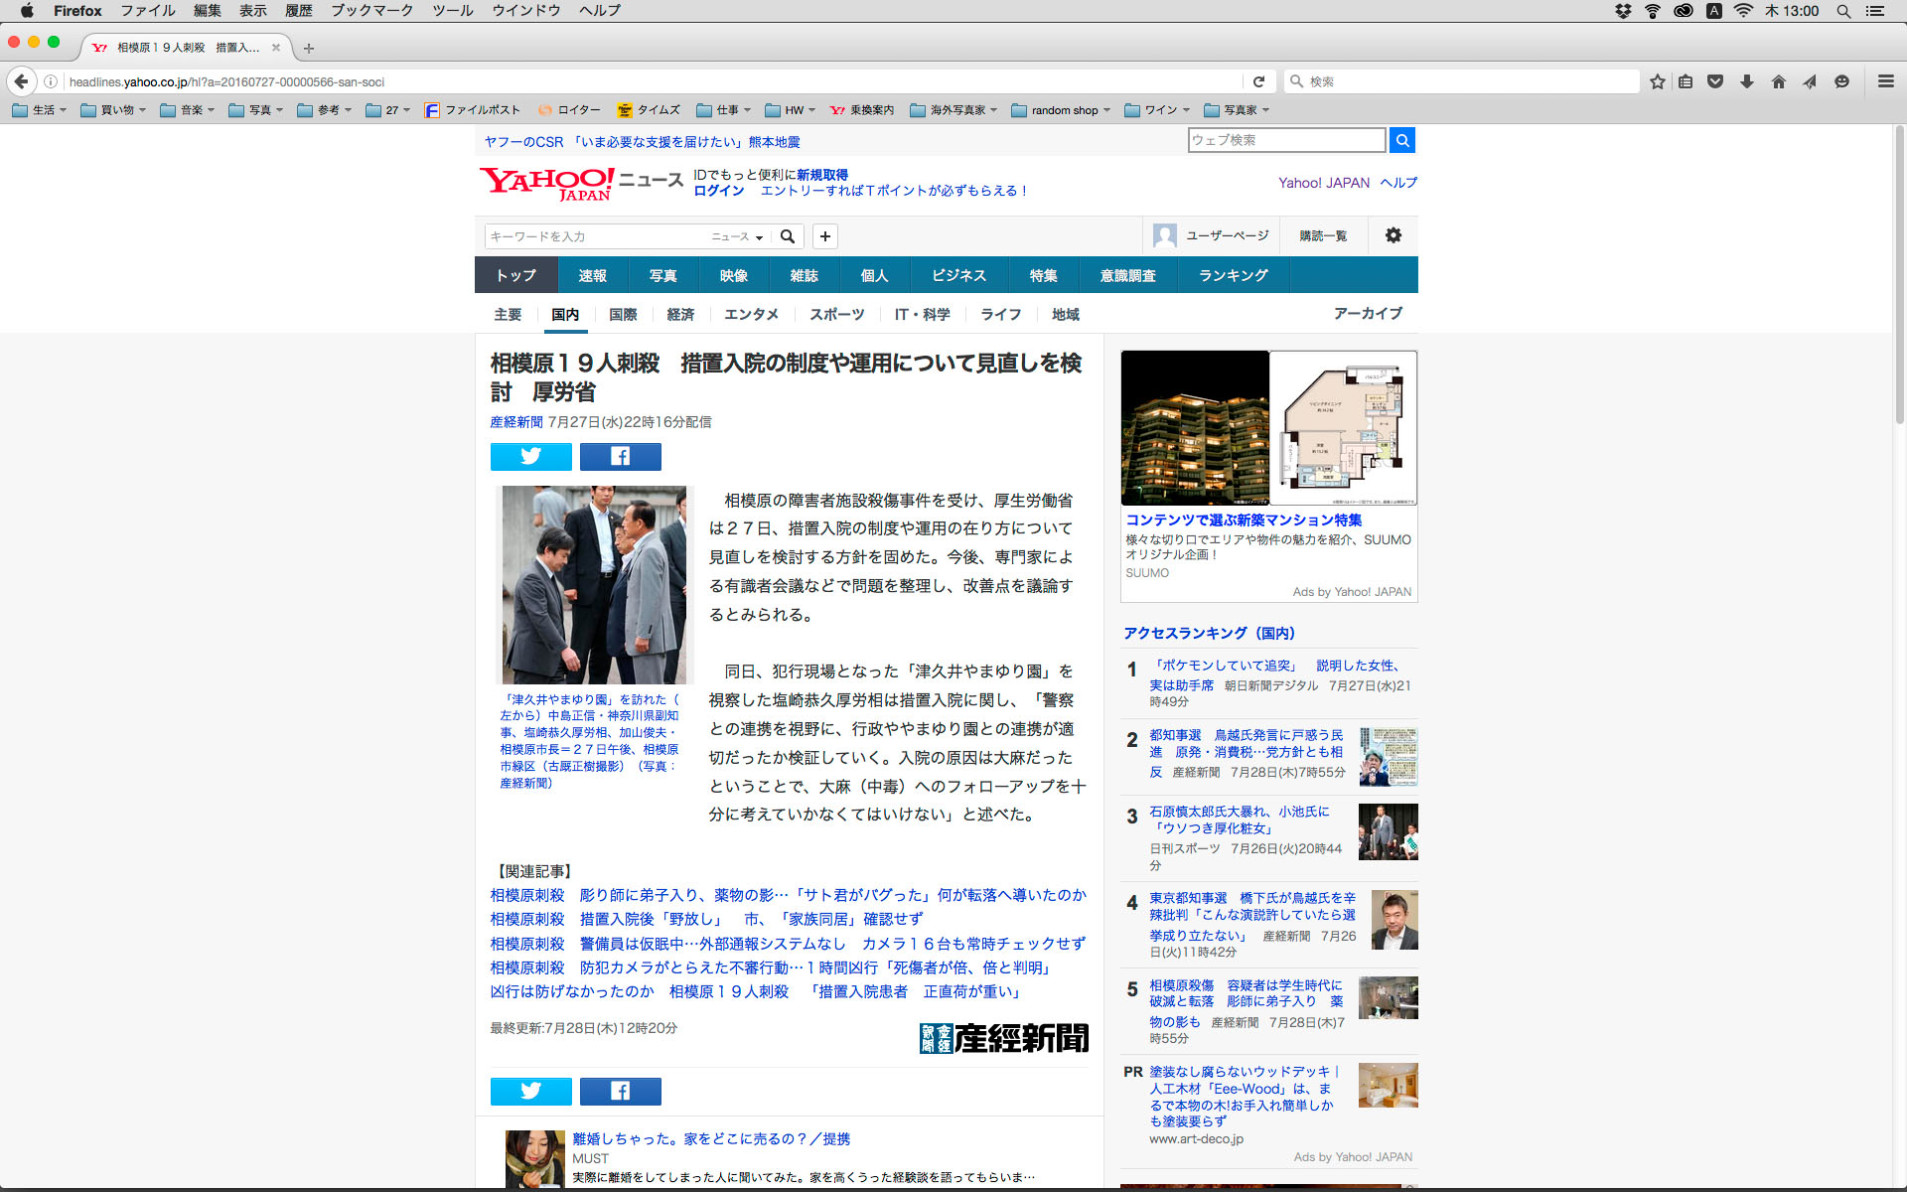The width and height of the screenshot is (1907, 1192).
Task: Click blue web search magnifier button
Action: (1401, 140)
